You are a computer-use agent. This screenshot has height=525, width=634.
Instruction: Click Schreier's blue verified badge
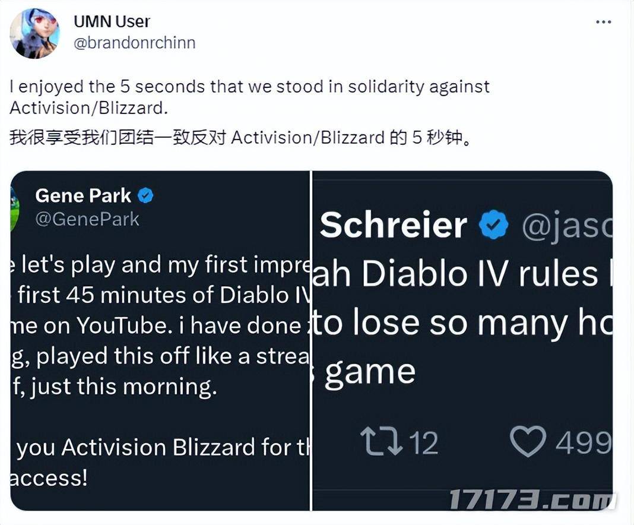(494, 225)
